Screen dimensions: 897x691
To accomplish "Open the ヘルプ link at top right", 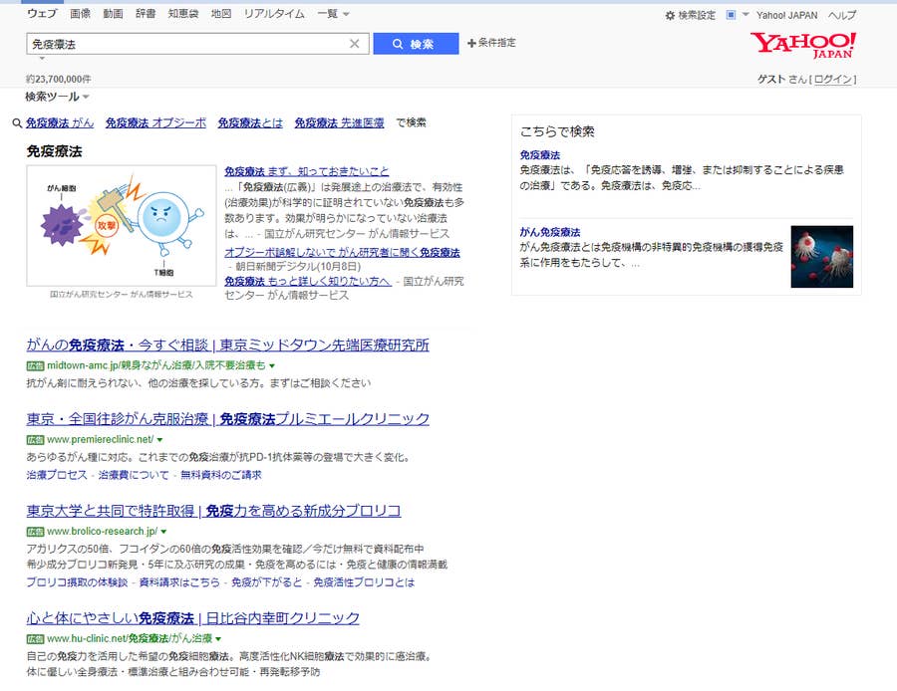I will coord(842,15).
